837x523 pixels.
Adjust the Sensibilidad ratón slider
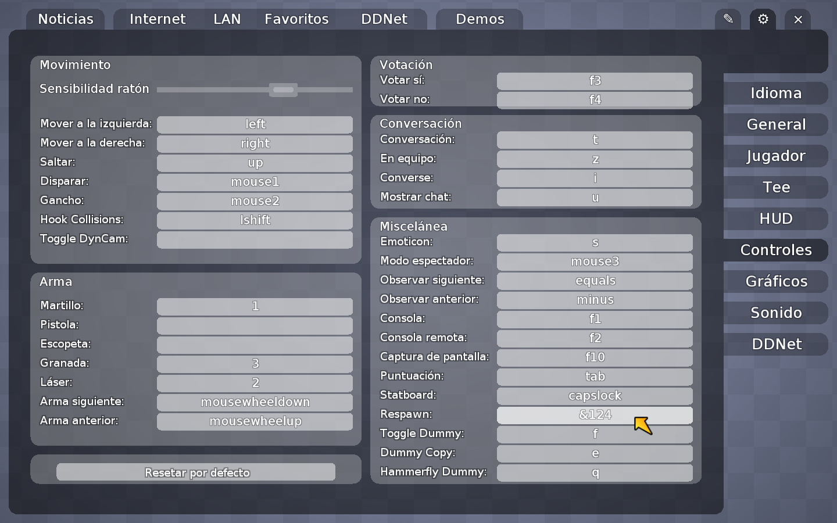pyautogui.click(x=283, y=89)
